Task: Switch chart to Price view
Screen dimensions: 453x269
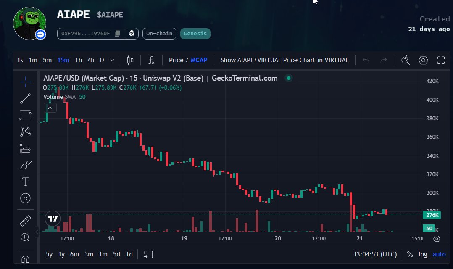Action: pyautogui.click(x=176, y=60)
